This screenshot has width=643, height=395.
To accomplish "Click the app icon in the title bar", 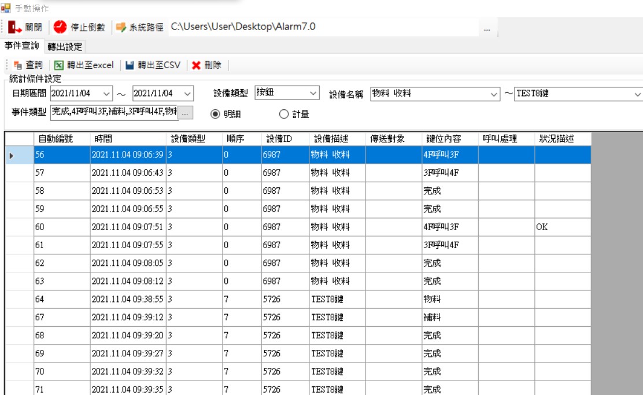I will coord(6,8).
